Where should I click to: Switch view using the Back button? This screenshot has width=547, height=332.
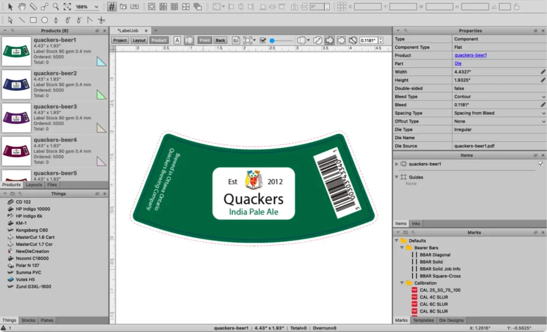220,40
